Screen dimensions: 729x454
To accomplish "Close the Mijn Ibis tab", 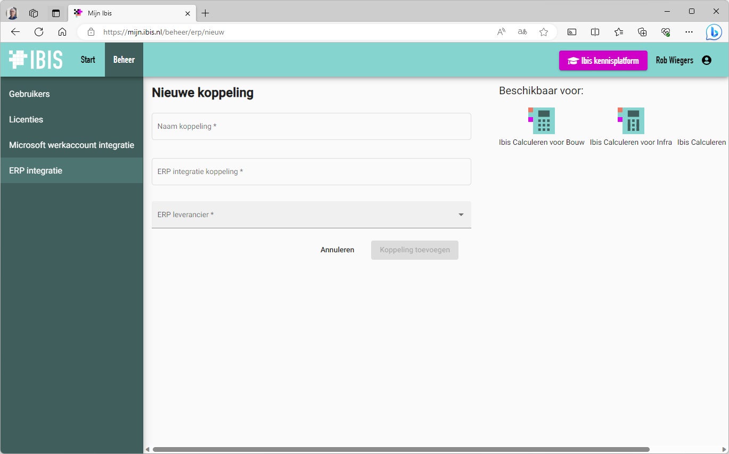I will coord(188,13).
